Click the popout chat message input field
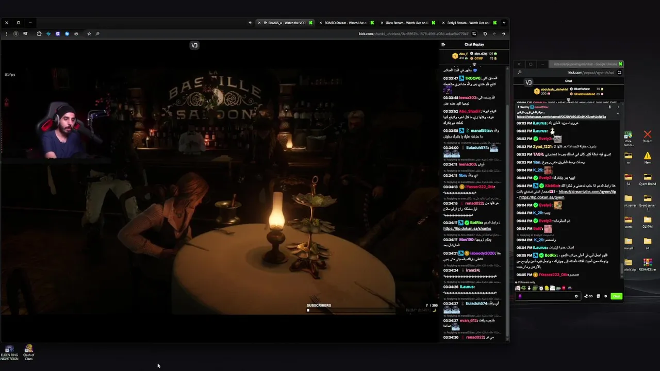660x371 pixels. (x=547, y=296)
